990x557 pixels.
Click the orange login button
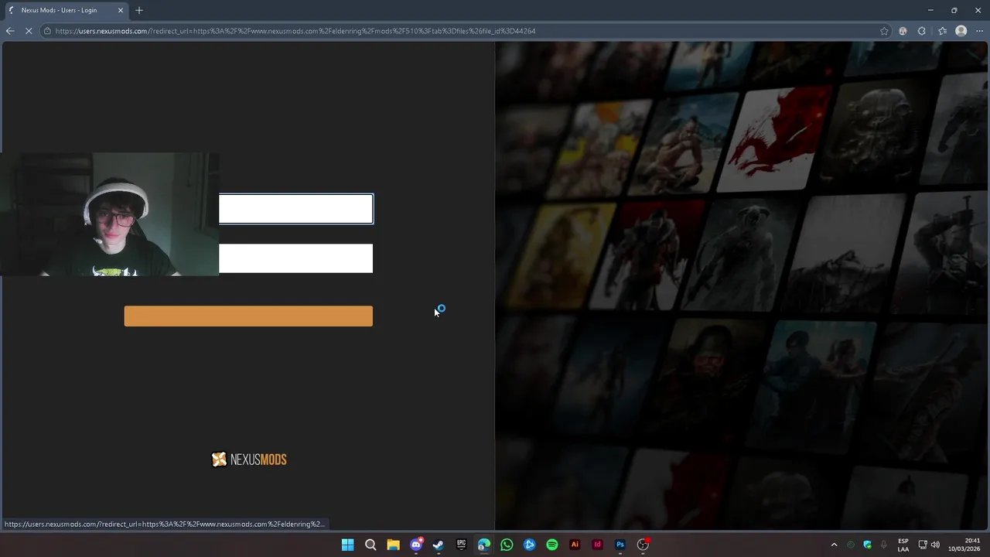pyautogui.click(x=248, y=316)
